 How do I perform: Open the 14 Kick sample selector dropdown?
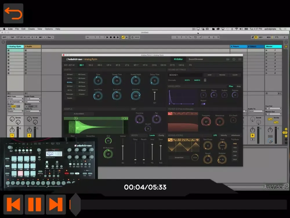tap(79, 114)
